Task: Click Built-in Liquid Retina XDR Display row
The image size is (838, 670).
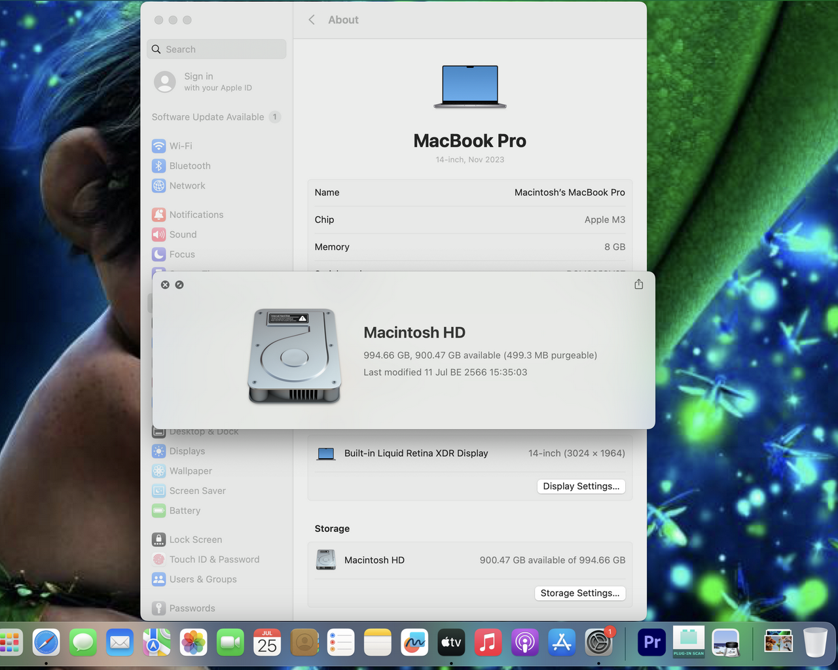Action: click(x=470, y=453)
